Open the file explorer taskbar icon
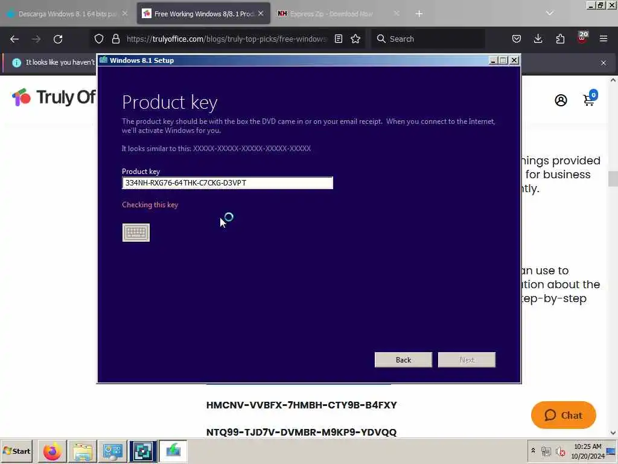 (82, 451)
